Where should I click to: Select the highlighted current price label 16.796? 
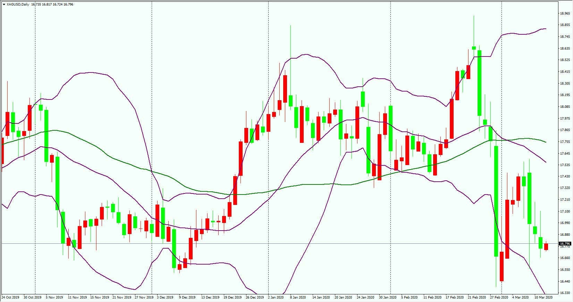[565, 244]
